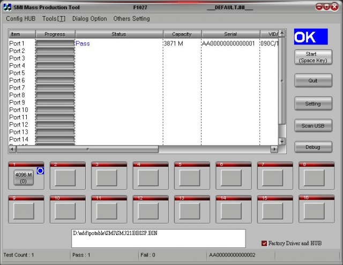Select port slot 6 box
This screenshot has height=265, width=343.
click(231, 178)
